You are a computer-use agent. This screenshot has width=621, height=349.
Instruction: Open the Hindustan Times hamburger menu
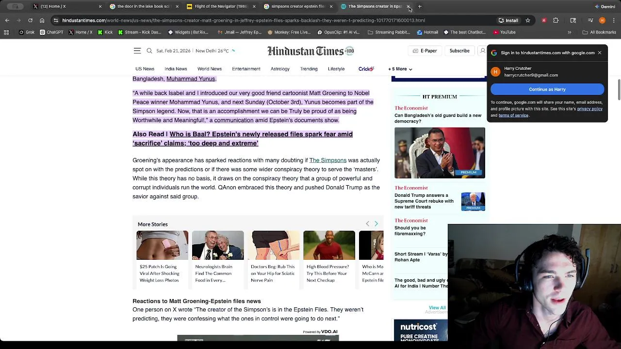(x=137, y=50)
